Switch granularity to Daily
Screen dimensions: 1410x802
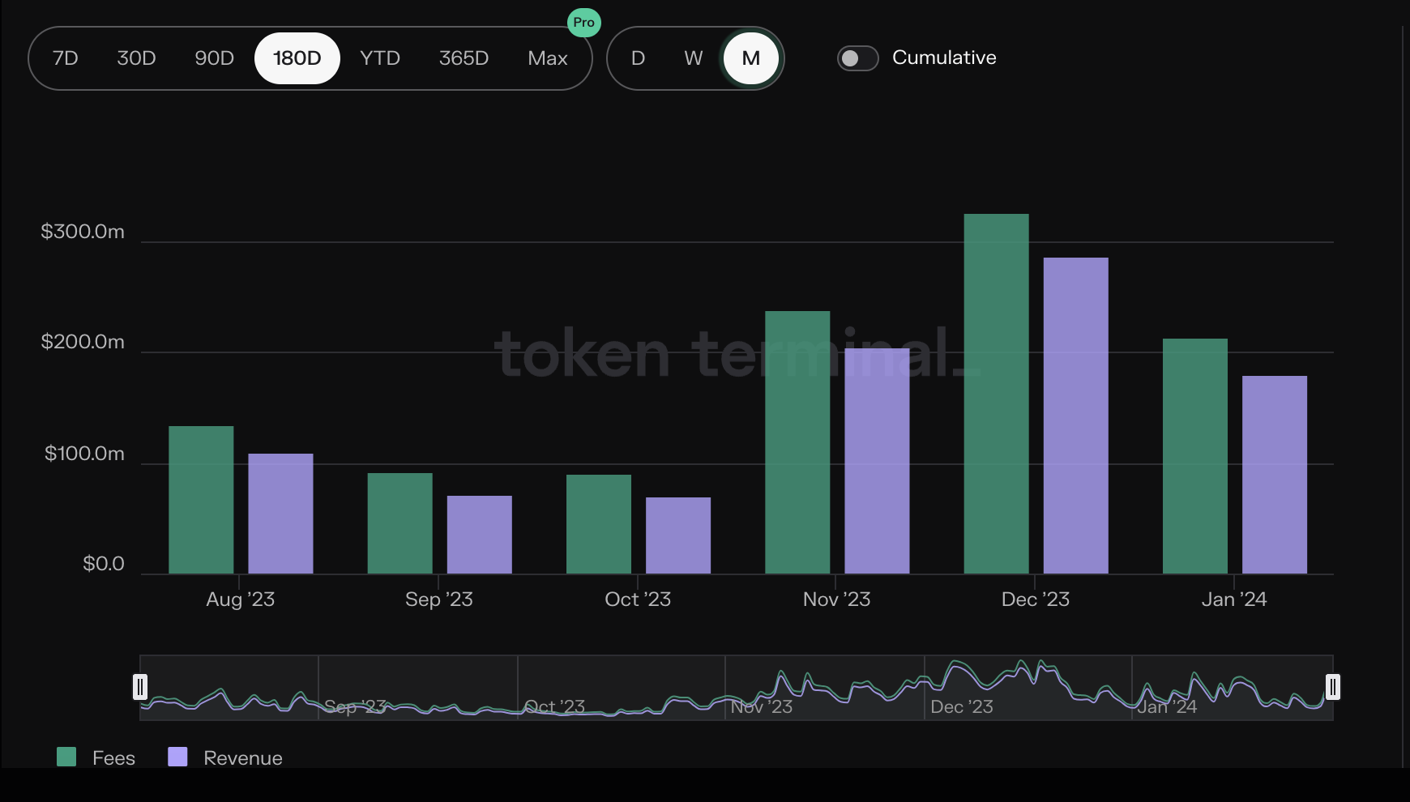[x=638, y=58]
